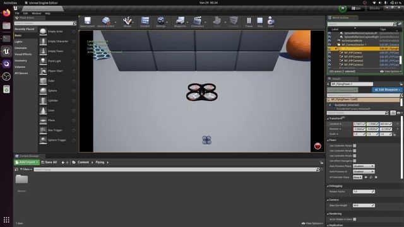
Task: Tick the first Use Controller Rotation checkbox
Action: coord(355,146)
